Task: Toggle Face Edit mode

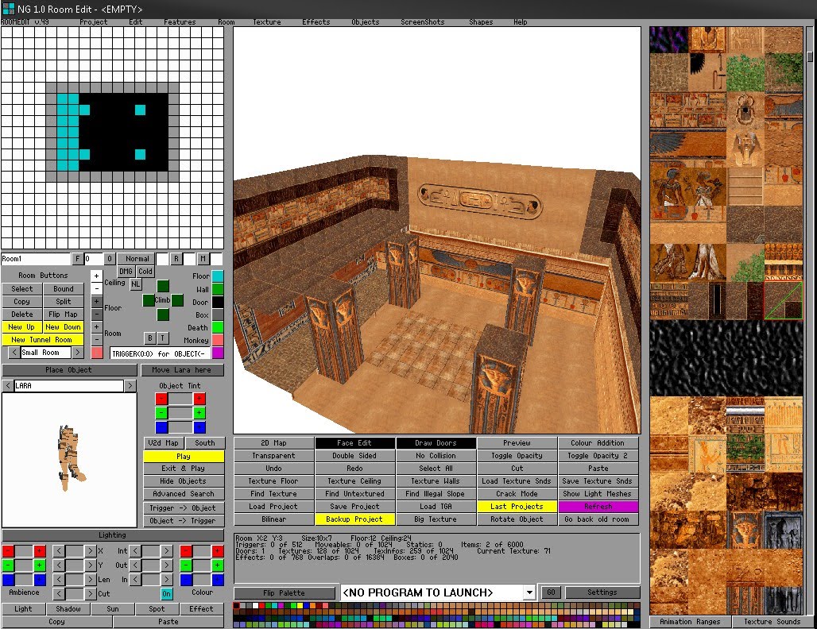Action: (354, 443)
